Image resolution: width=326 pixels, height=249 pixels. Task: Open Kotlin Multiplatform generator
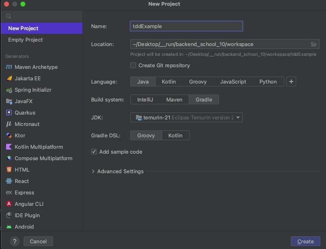tap(42, 147)
